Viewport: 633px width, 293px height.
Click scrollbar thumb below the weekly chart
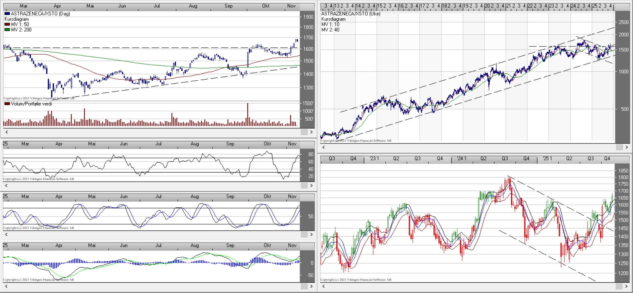pyautogui.click(x=619, y=147)
